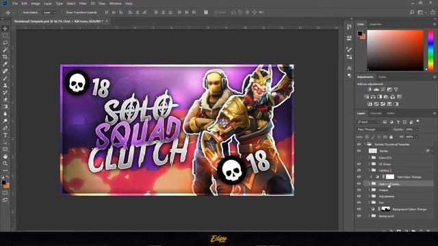
Task: Open the Image menu
Action: coord(36,3)
